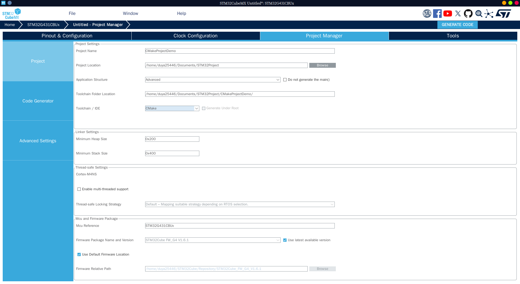This screenshot has height=284, width=520.
Task: Click the green maximize window button
Action: pos(510,3)
